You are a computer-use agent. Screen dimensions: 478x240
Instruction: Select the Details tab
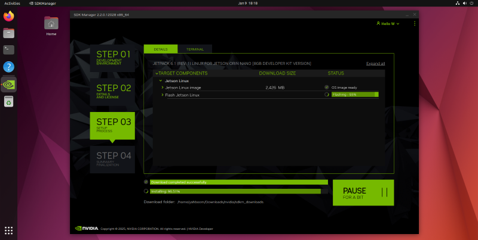tap(160, 49)
